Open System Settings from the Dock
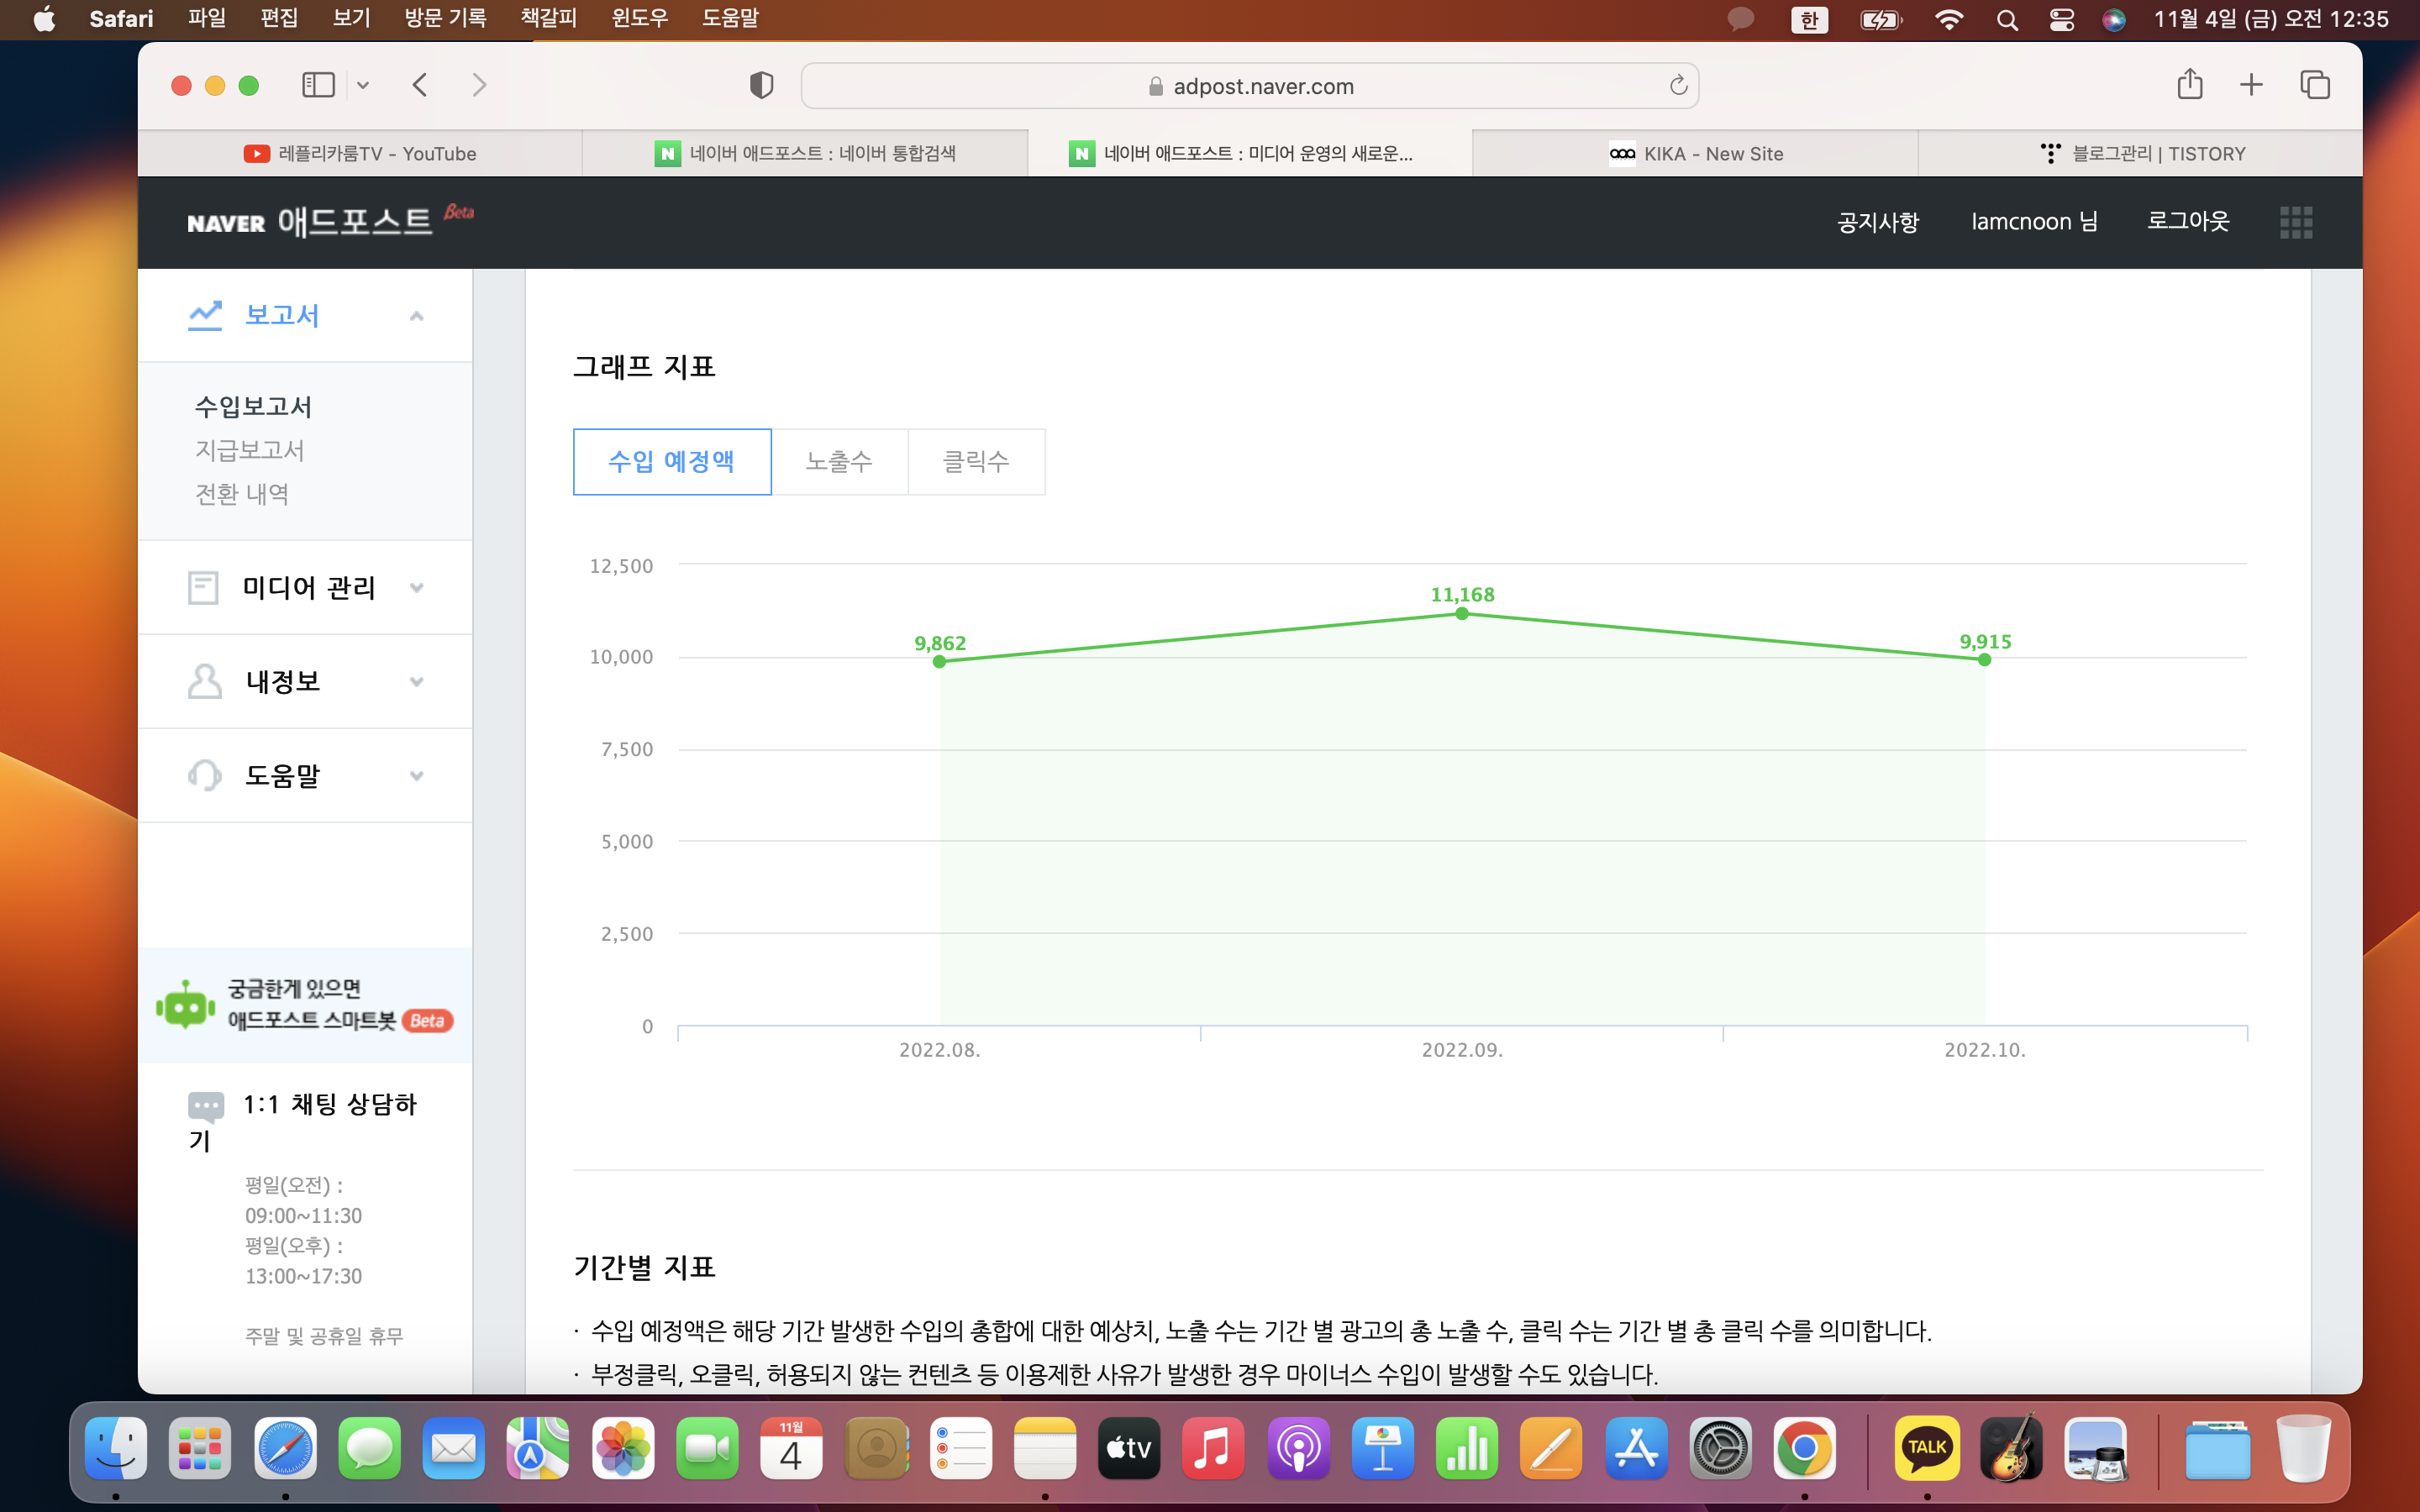The height and width of the screenshot is (1512, 2420). (x=1720, y=1448)
